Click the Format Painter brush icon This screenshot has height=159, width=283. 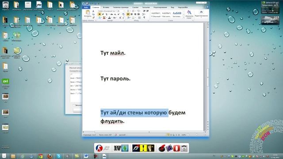93,18
